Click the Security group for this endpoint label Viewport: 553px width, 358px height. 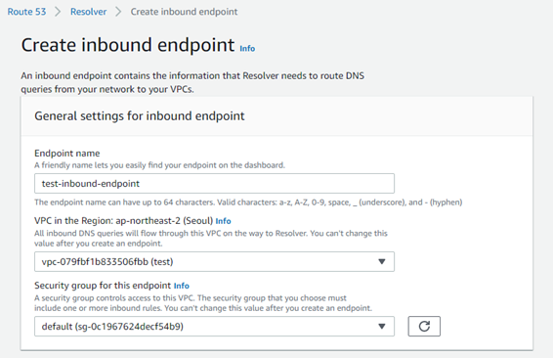(103, 286)
